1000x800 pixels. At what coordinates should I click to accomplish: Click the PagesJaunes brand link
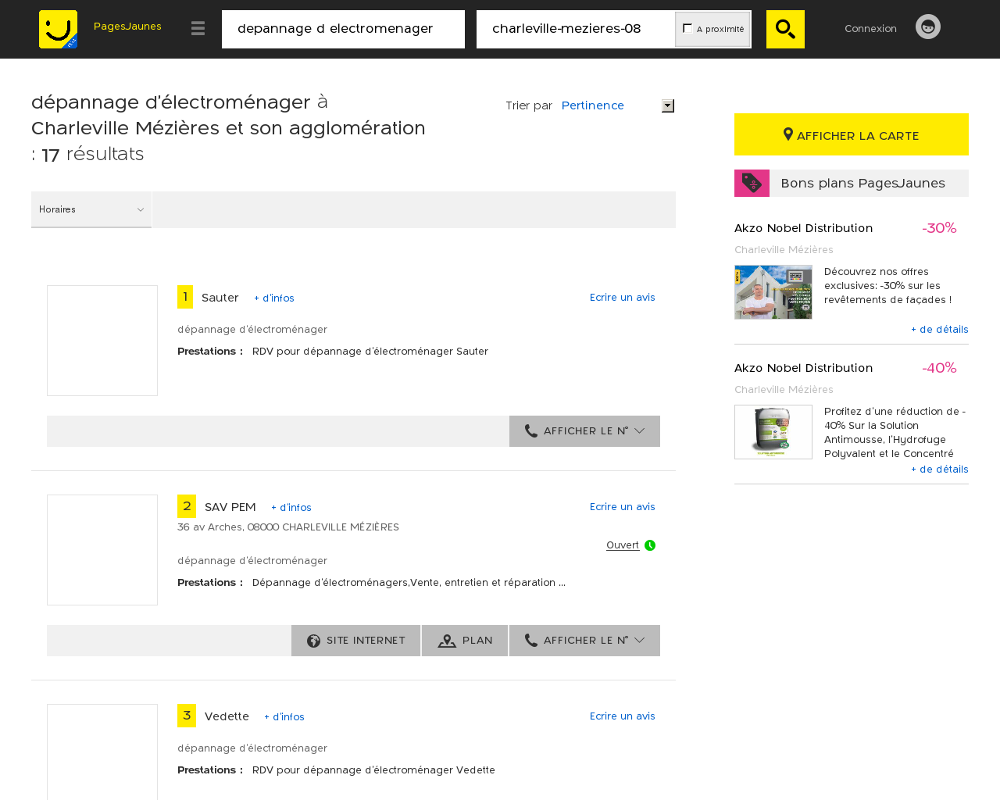click(127, 27)
